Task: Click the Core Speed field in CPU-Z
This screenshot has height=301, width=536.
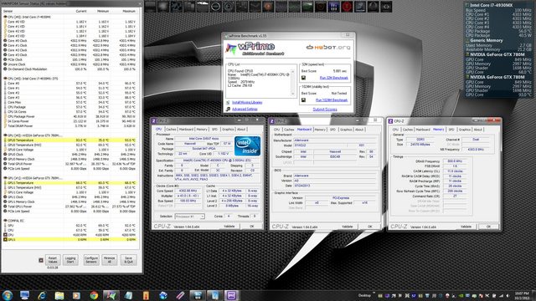Action: [188, 191]
